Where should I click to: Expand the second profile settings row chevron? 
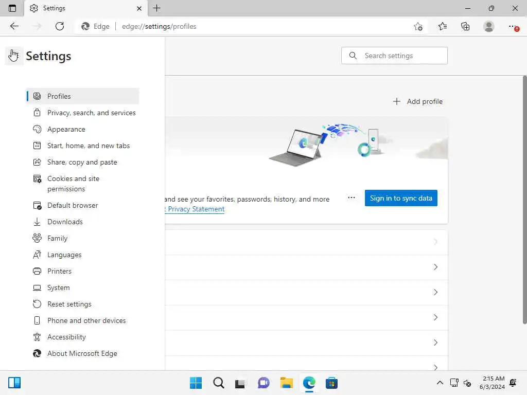point(435,267)
